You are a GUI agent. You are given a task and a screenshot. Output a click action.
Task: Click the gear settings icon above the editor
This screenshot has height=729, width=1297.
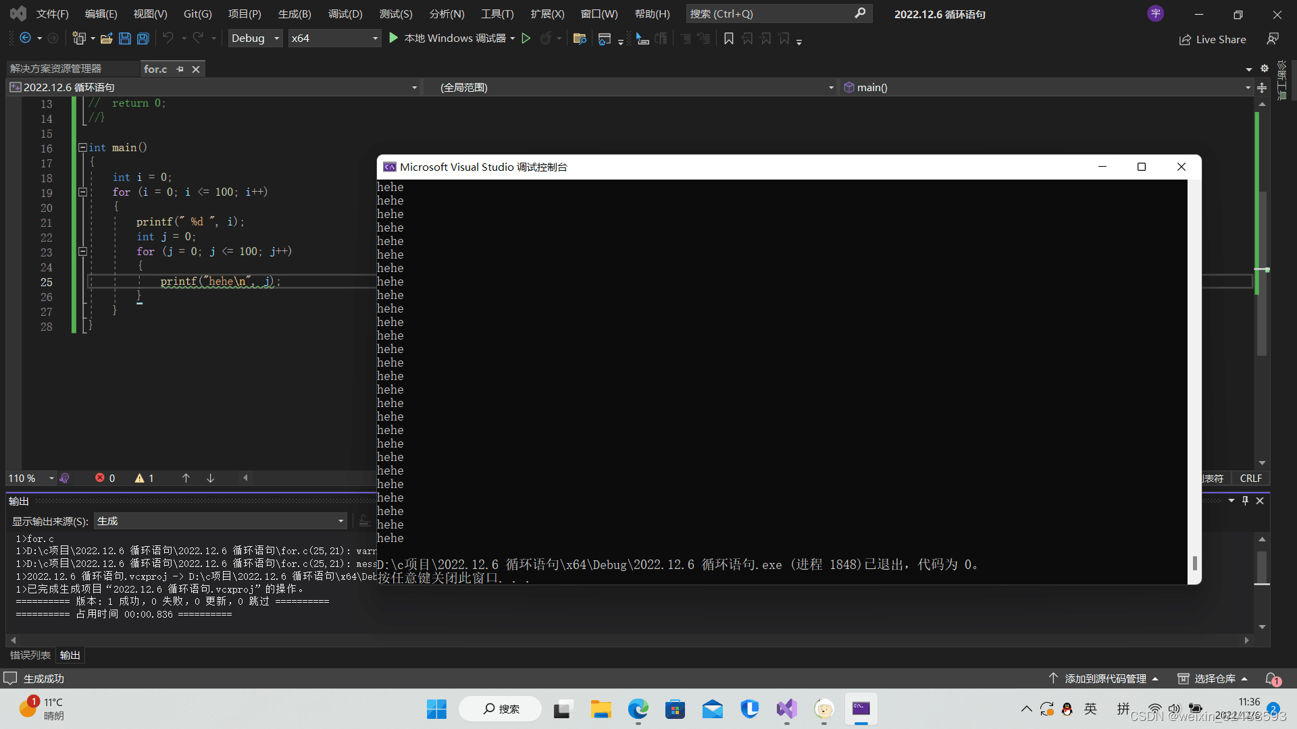tap(1265, 68)
